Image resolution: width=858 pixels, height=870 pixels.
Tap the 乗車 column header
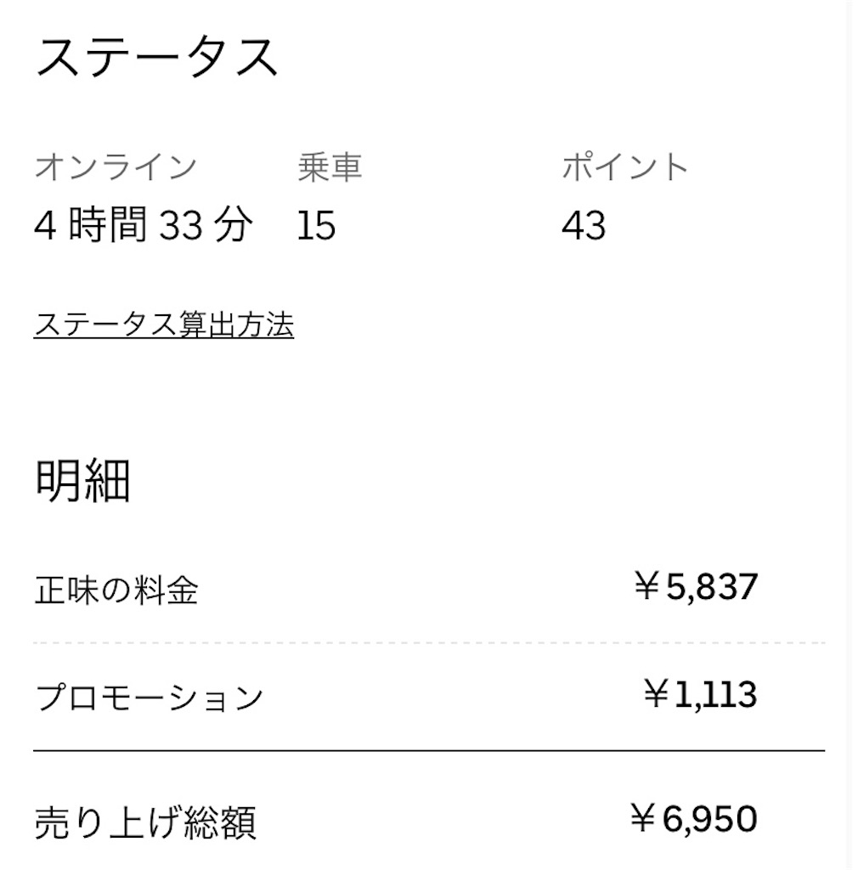(x=331, y=167)
